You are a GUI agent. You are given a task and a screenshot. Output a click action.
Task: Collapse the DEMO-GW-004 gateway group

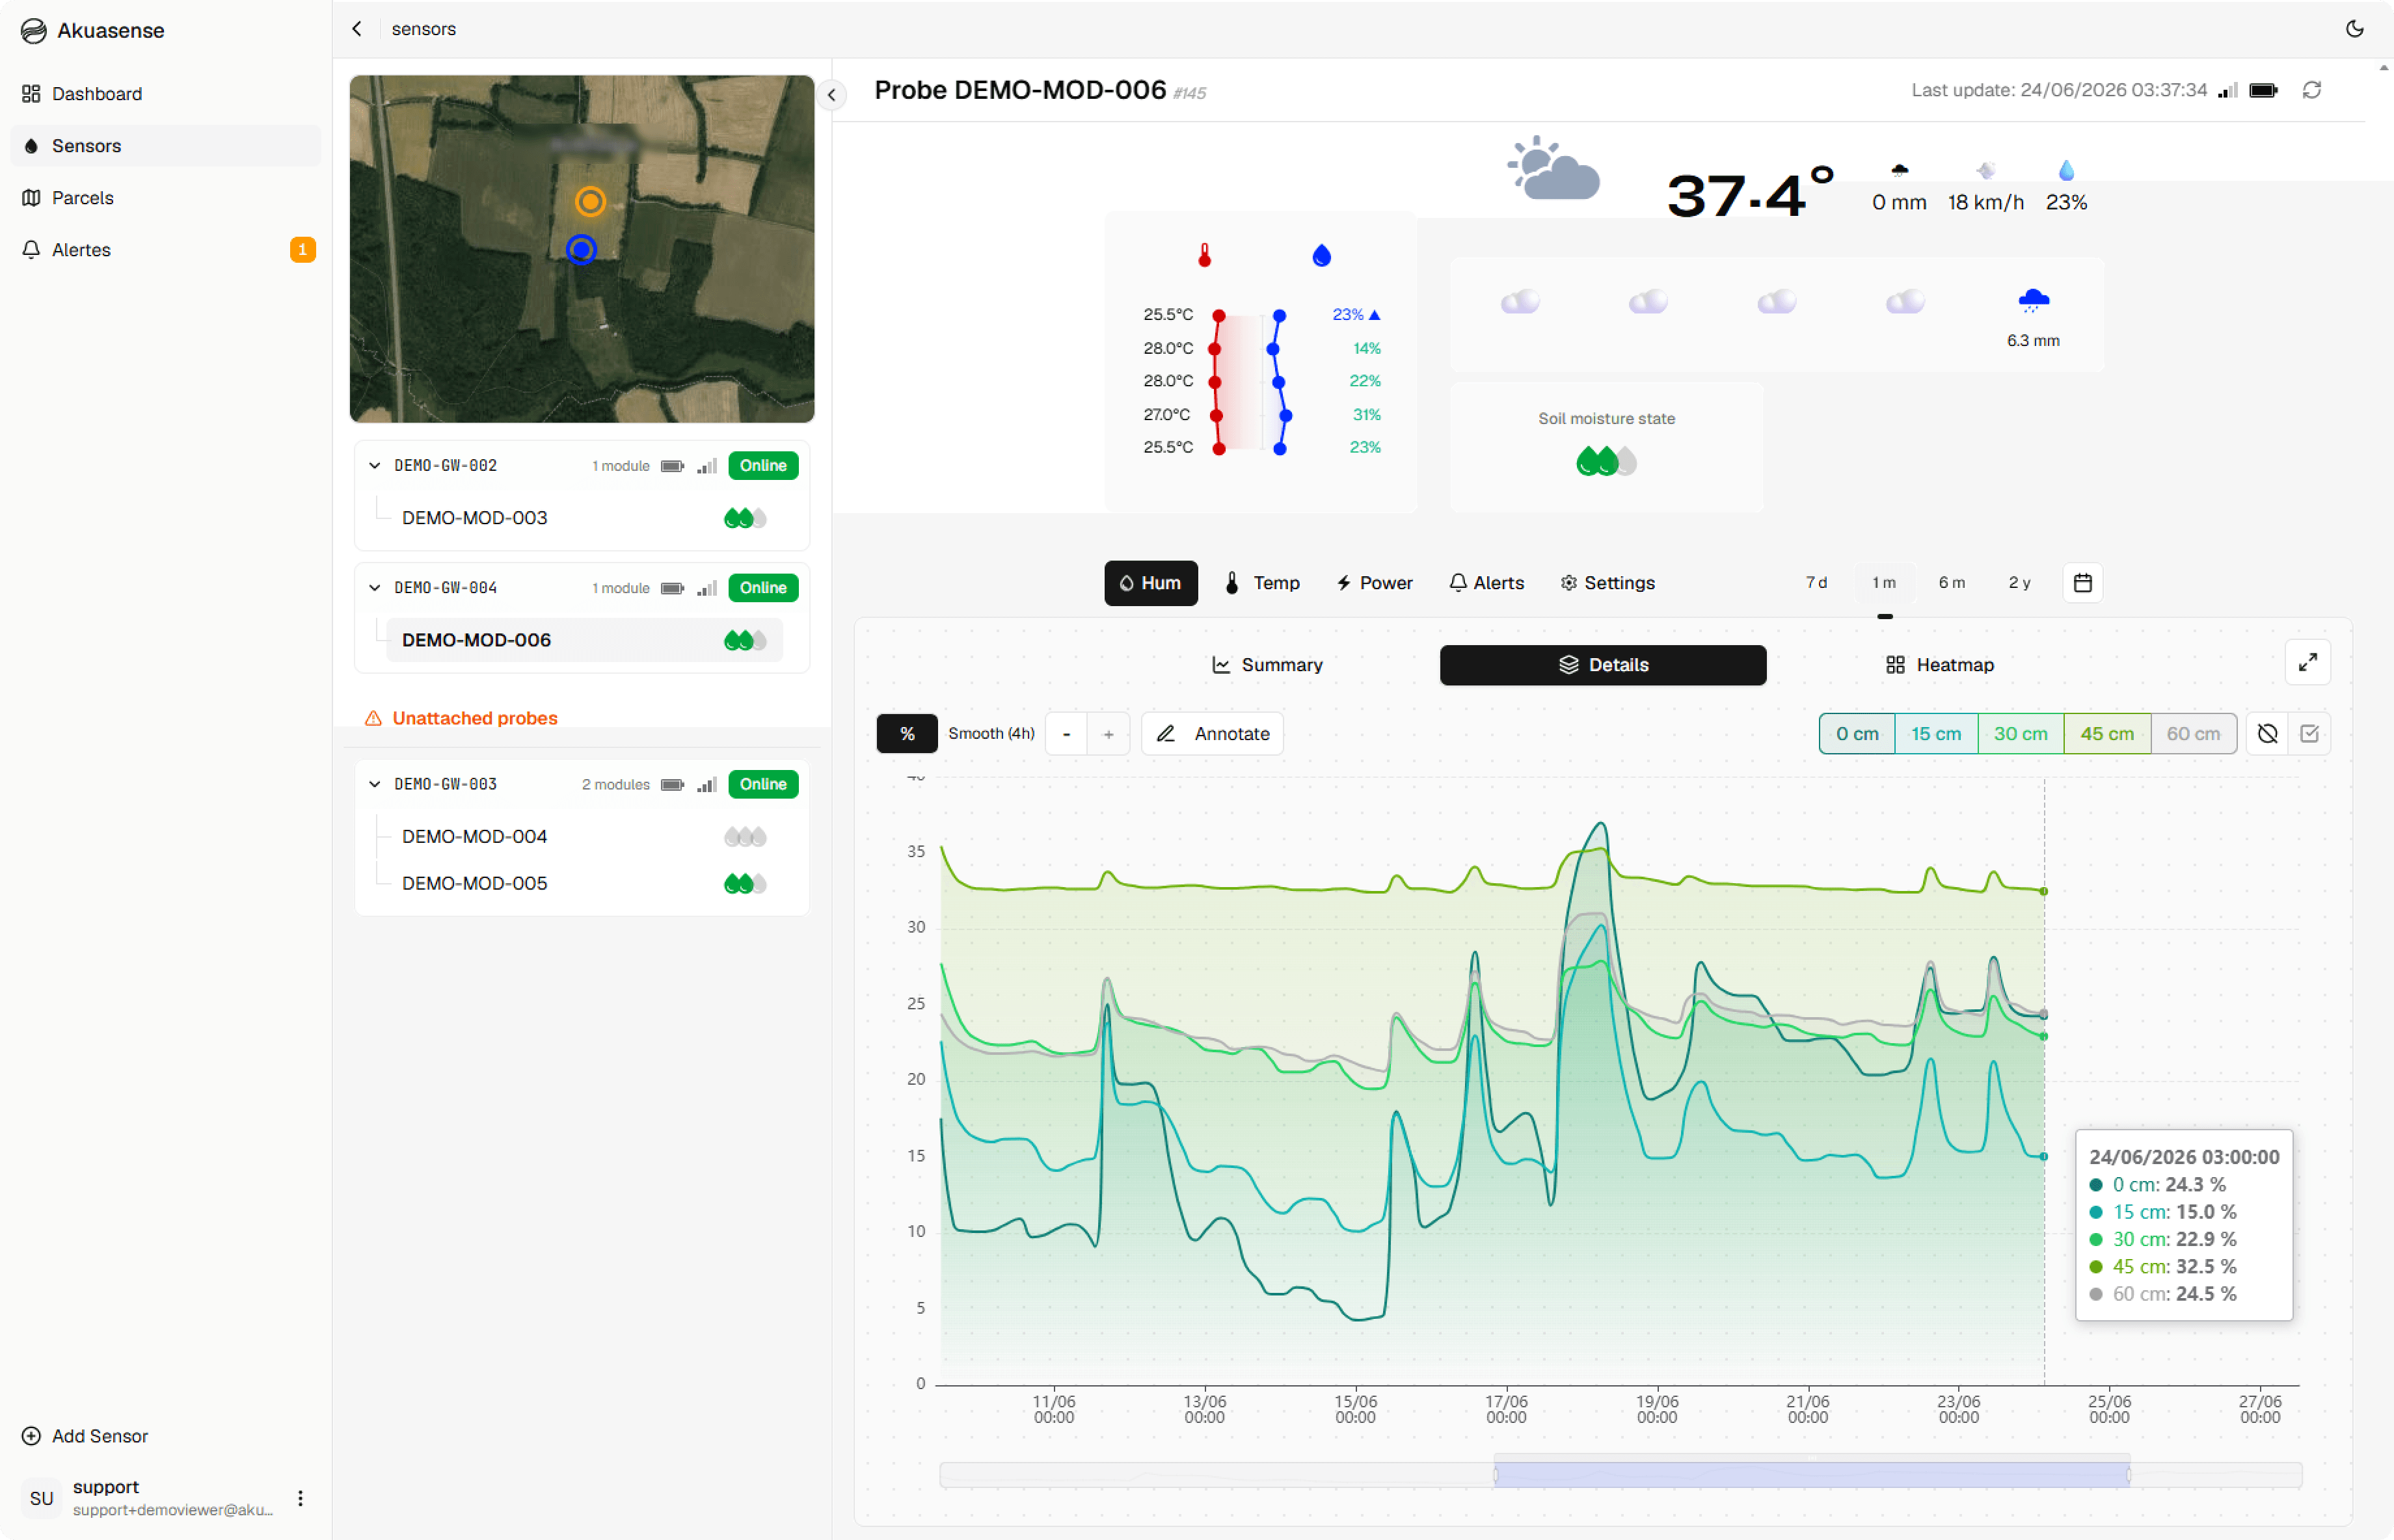coord(374,588)
